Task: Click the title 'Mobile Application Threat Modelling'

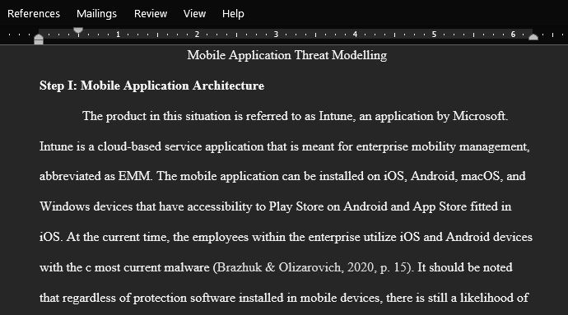Action: [287, 55]
